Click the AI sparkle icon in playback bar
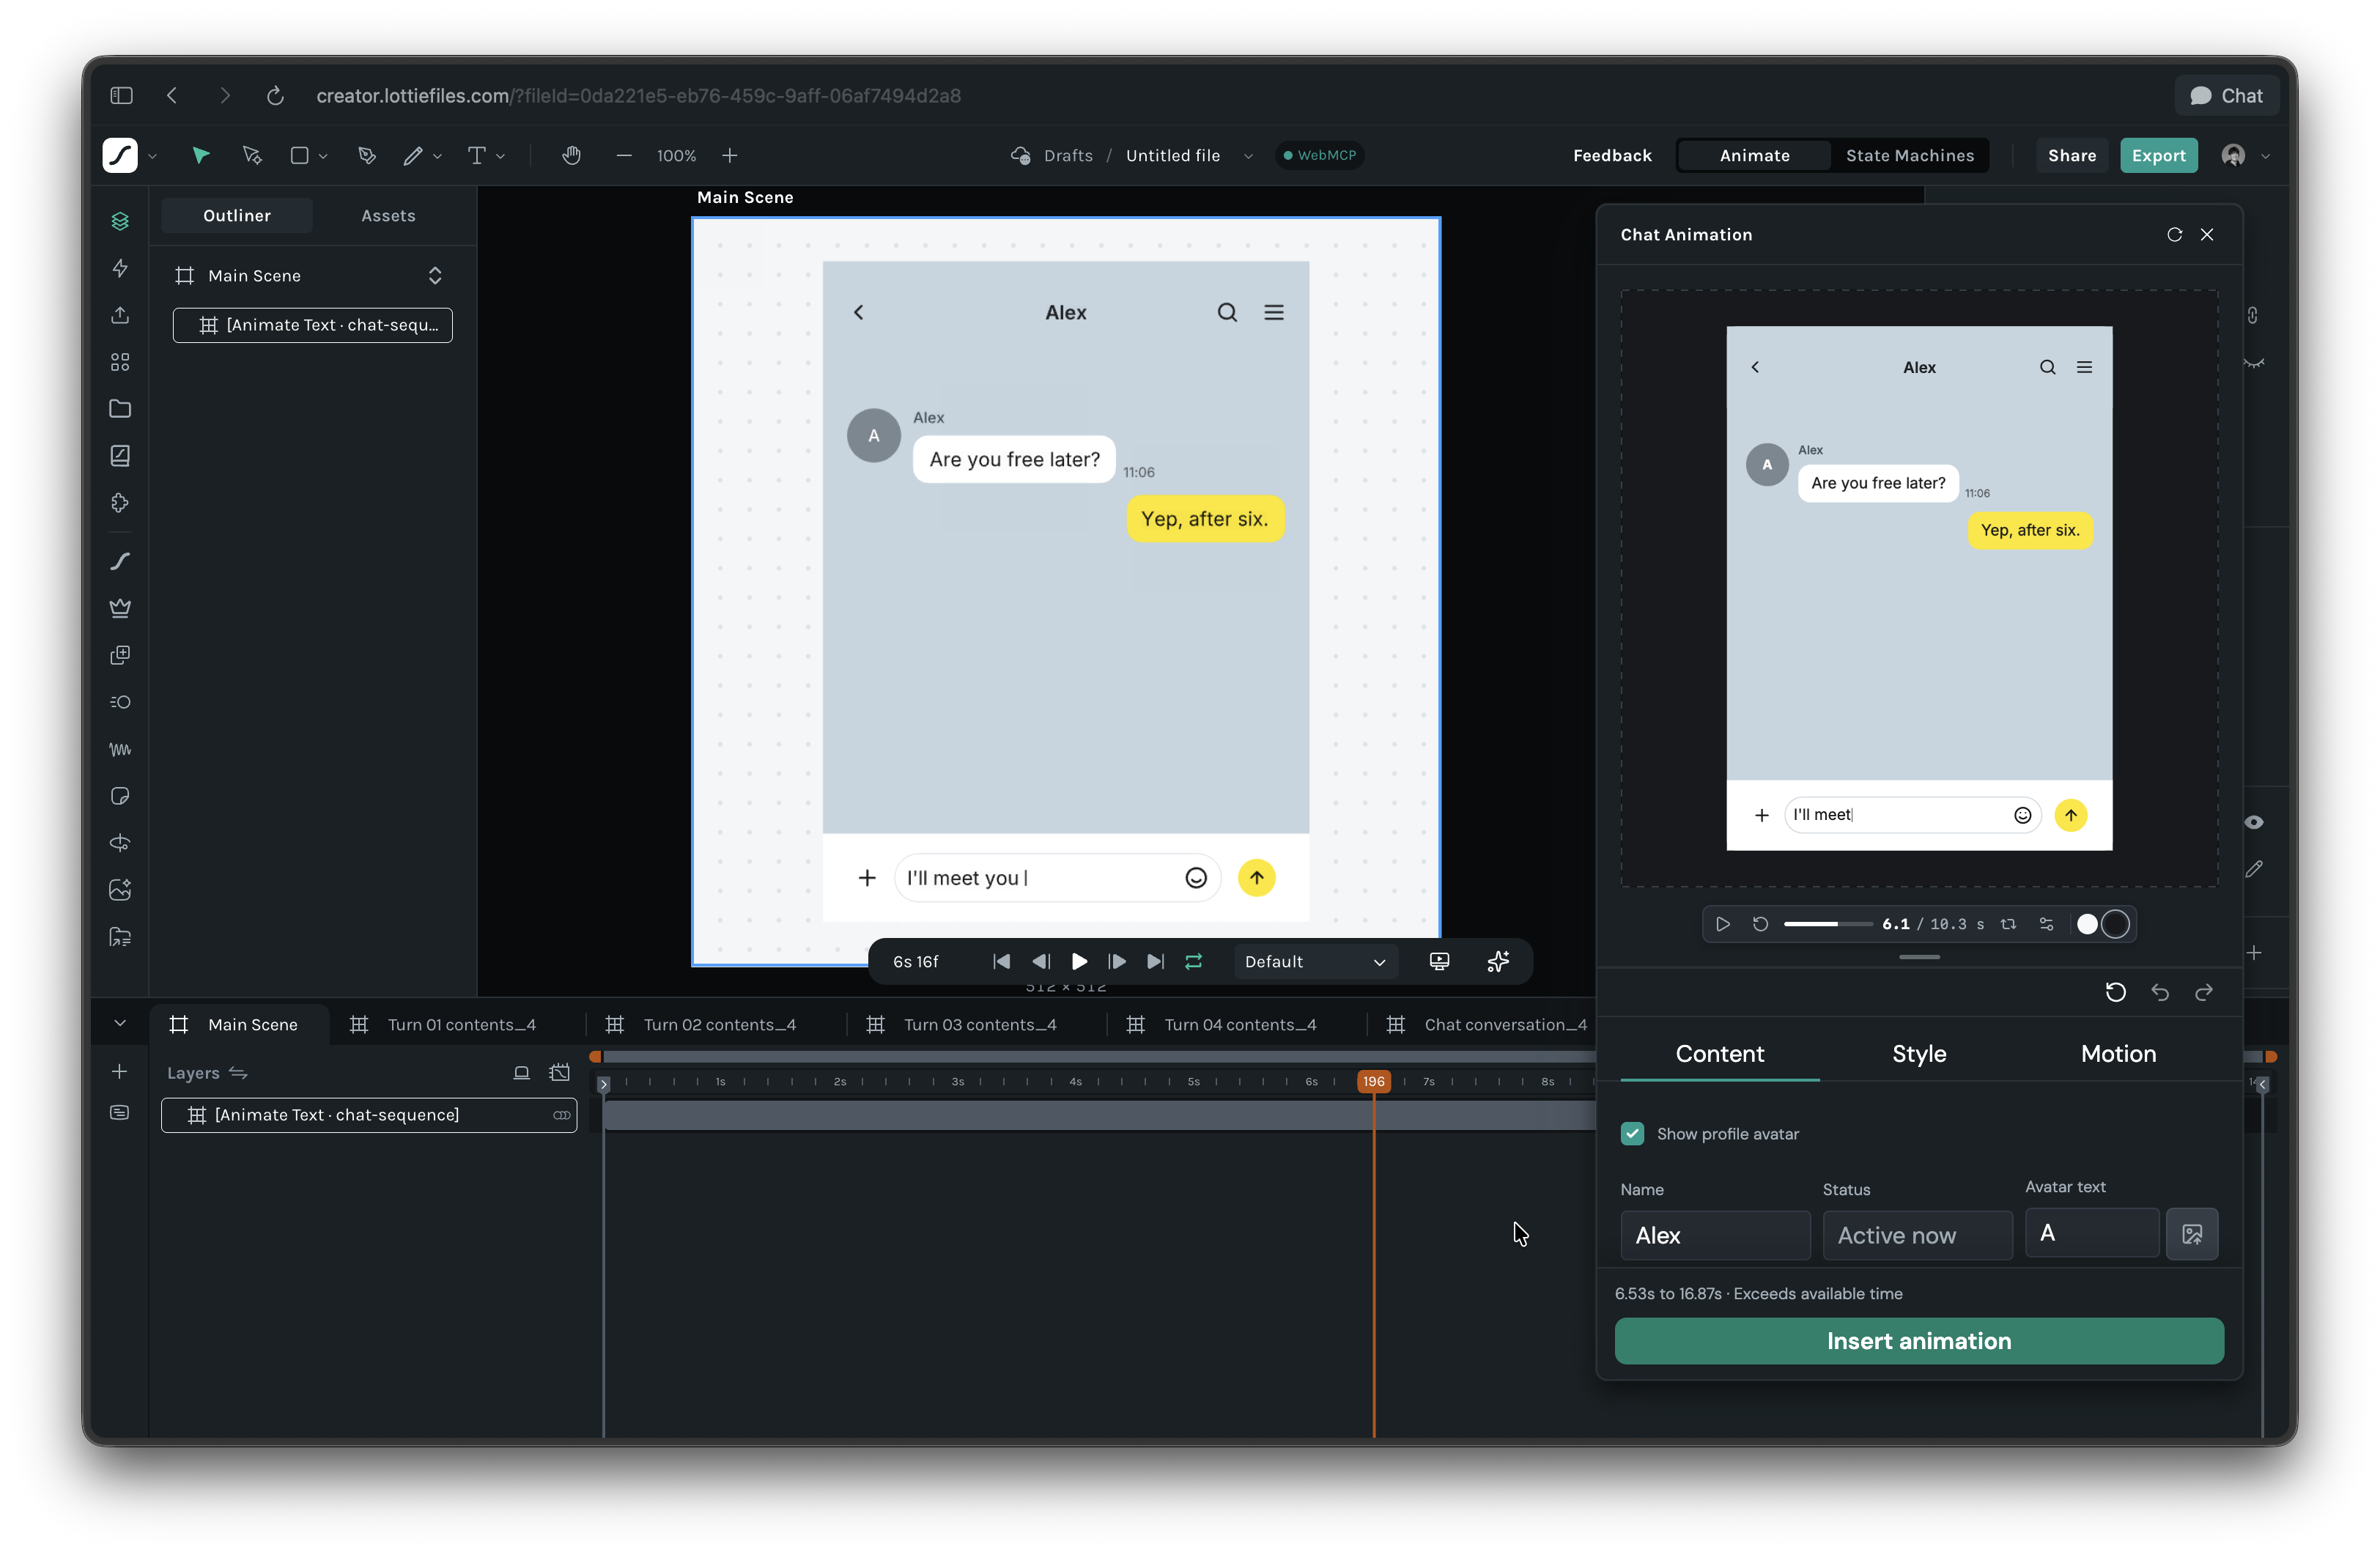 tap(1498, 961)
